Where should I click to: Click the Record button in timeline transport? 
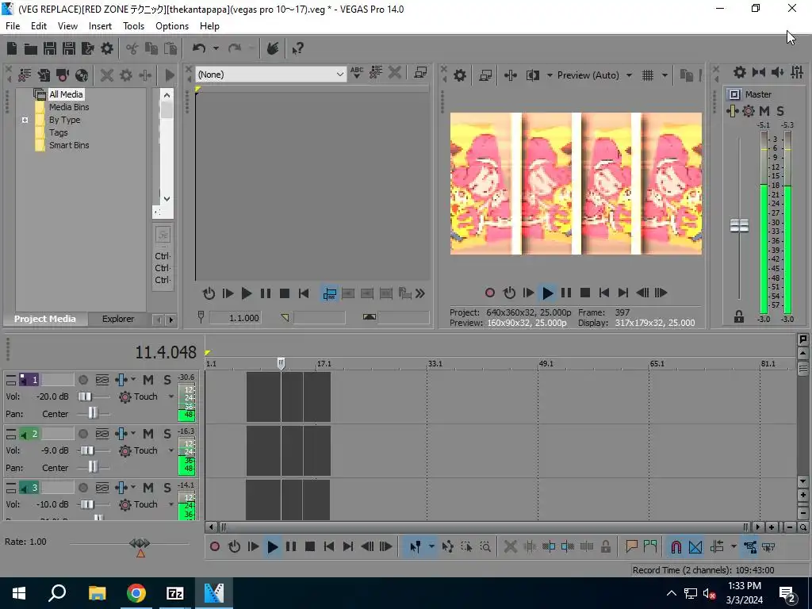click(x=215, y=546)
